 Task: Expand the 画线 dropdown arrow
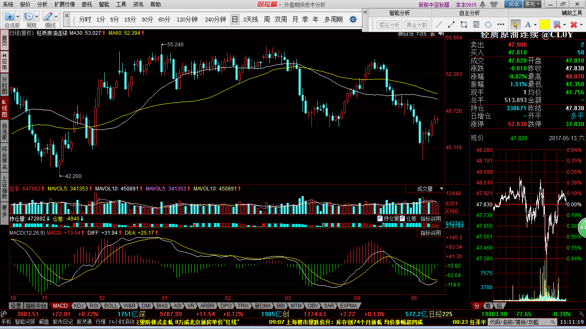[x=56, y=17]
